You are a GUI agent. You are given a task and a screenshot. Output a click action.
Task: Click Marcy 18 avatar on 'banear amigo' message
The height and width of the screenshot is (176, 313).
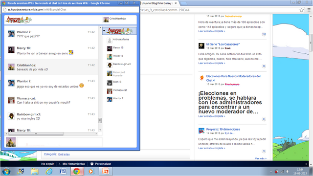(11, 50)
